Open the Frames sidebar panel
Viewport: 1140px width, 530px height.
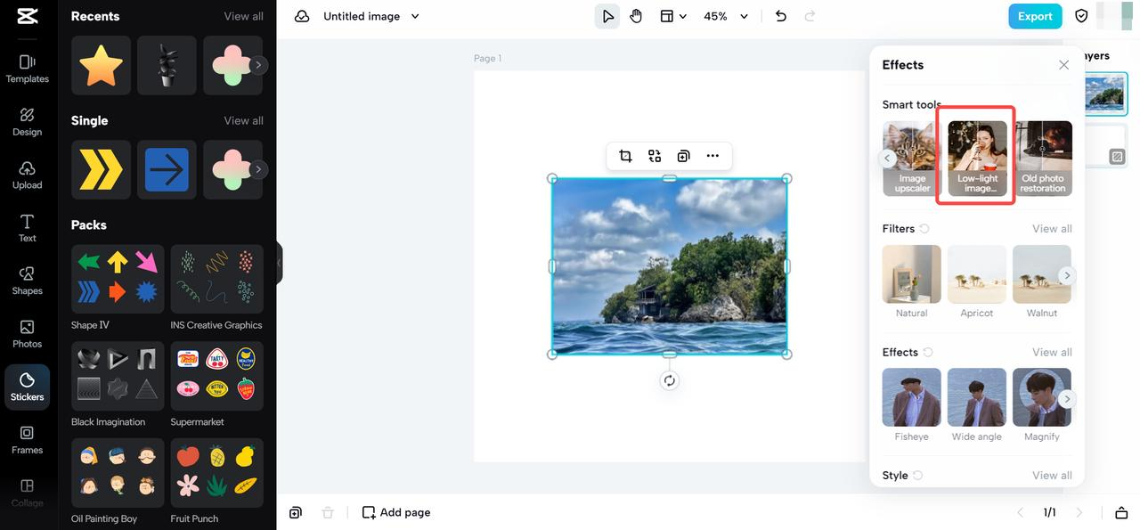(27, 440)
